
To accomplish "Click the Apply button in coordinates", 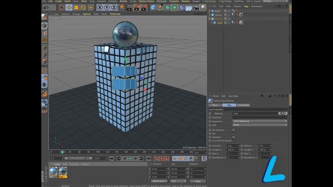I will point(198,181).
